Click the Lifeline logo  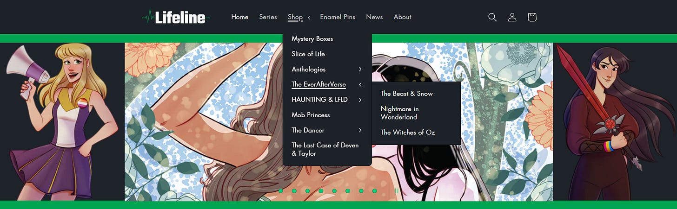point(176,17)
